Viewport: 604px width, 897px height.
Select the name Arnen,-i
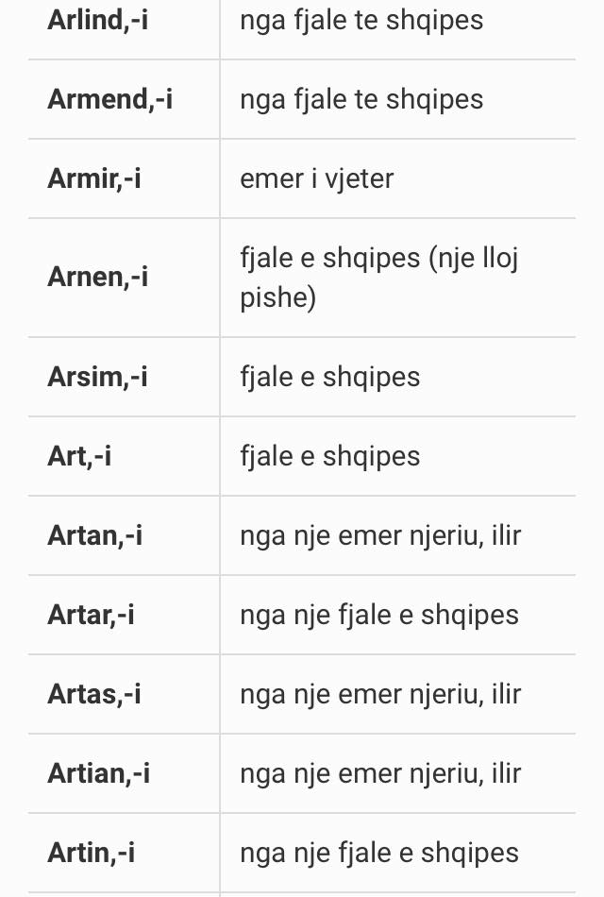tap(98, 277)
